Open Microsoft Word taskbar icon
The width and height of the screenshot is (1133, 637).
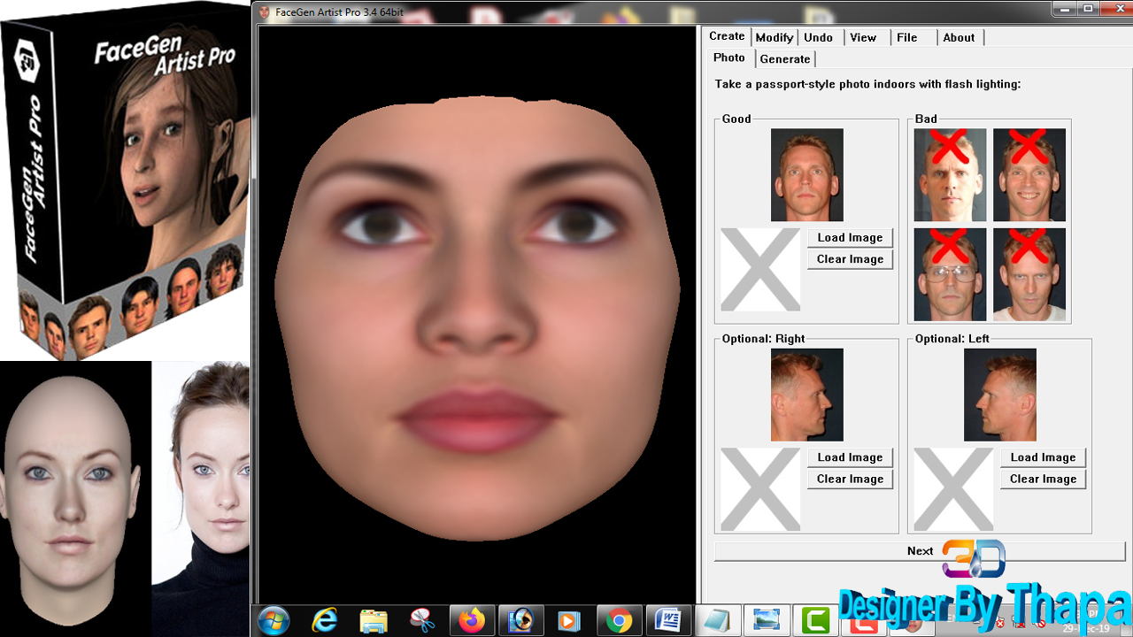(668, 621)
